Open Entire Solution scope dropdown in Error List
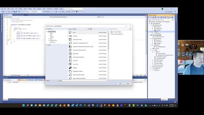 (x=11, y=80)
